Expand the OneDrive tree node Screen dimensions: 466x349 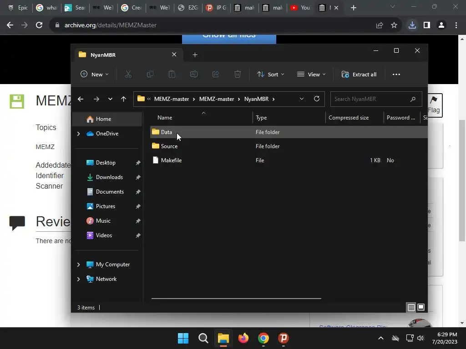pyautogui.click(x=78, y=134)
